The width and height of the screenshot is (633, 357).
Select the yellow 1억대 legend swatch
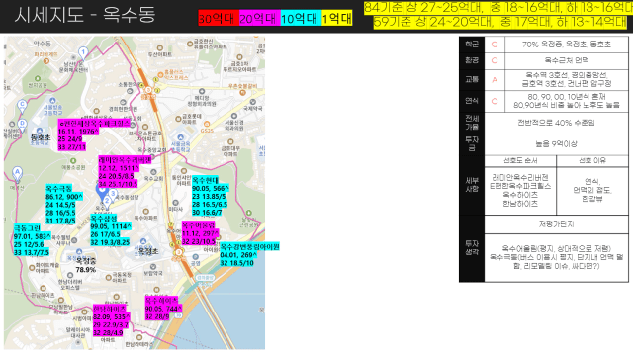(336, 18)
